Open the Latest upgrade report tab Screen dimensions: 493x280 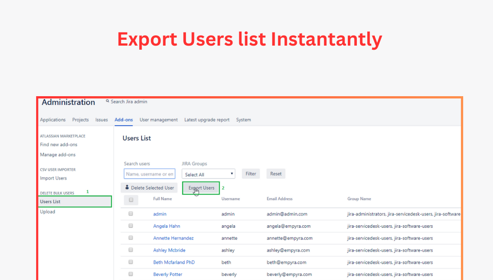click(x=207, y=120)
